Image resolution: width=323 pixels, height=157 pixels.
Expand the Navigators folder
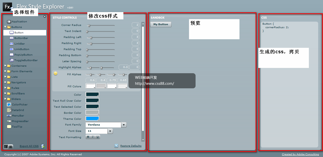tap(5, 82)
